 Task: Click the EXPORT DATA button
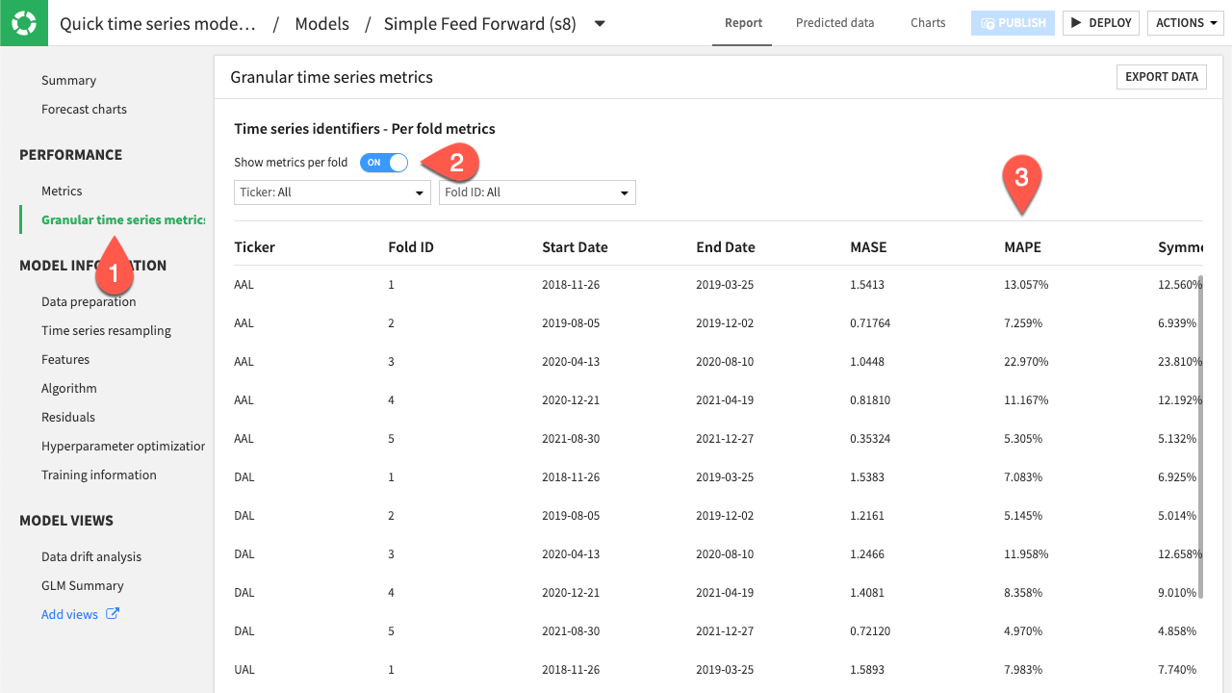tap(1162, 77)
